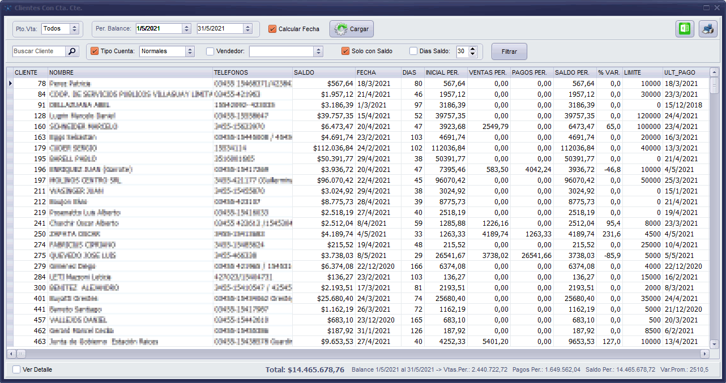Screen dimensions: 726x383
Task: Click the row indicator arrow for client 78
Action: (10, 84)
